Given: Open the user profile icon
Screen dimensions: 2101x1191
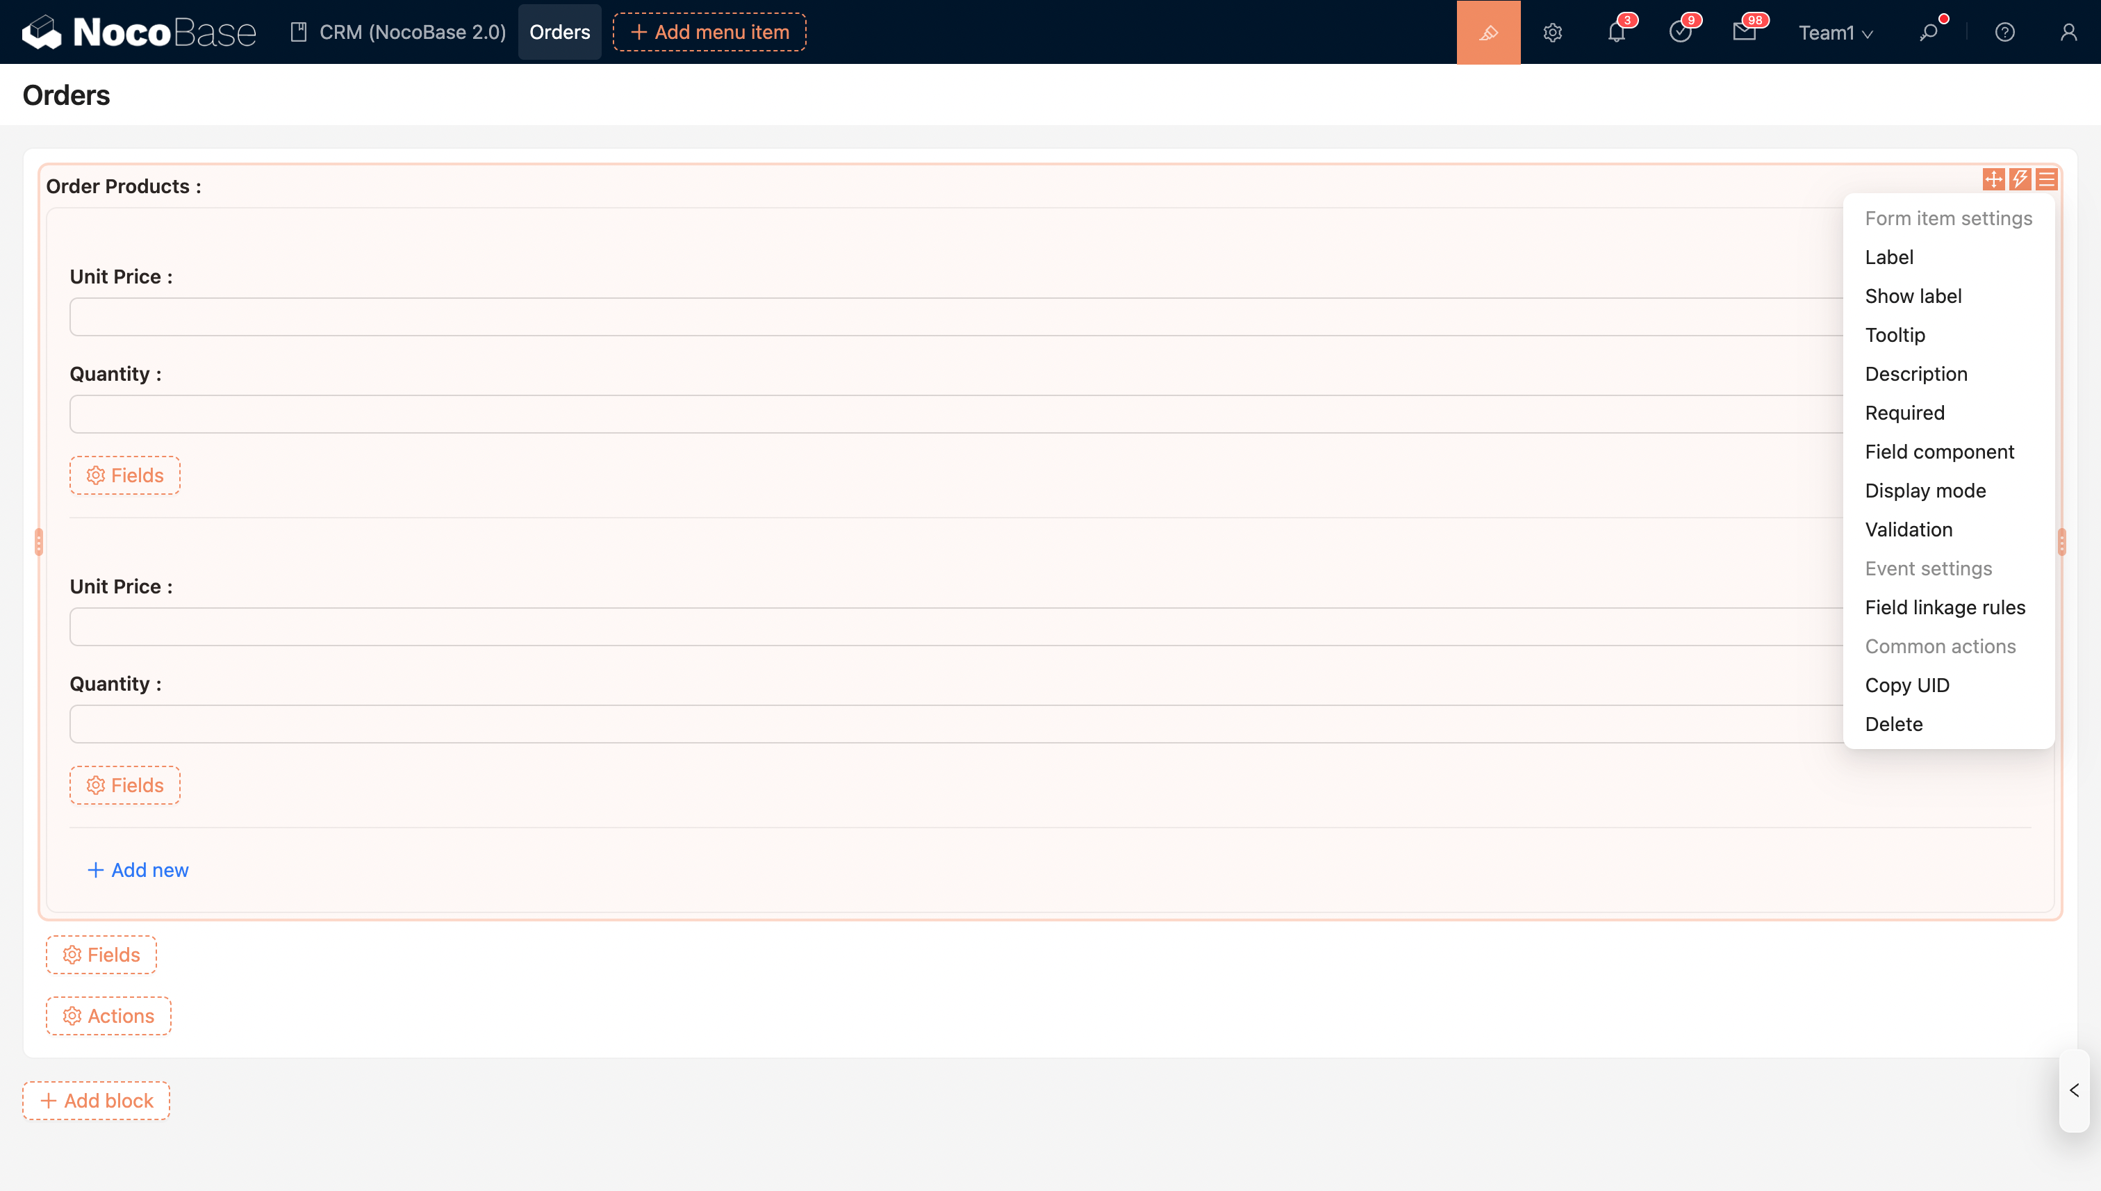Looking at the screenshot, I should (x=2068, y=32).
